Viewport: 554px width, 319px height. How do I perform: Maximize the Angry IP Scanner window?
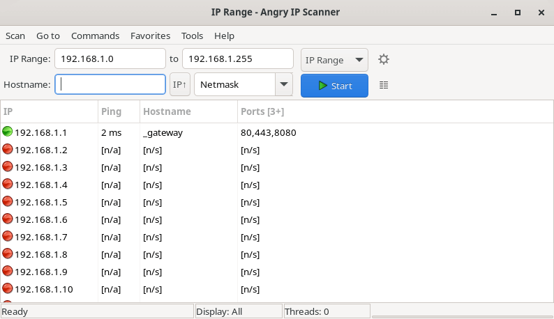point(518,13)
